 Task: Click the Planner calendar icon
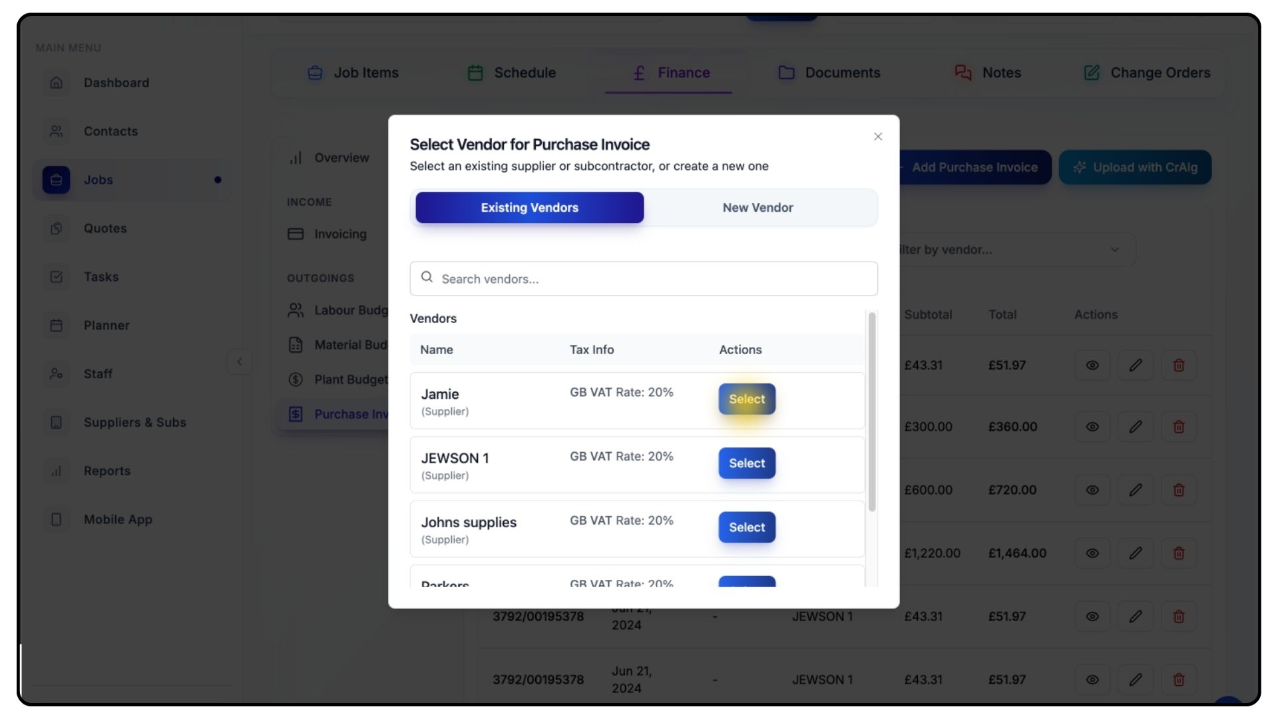pos(57,326)
